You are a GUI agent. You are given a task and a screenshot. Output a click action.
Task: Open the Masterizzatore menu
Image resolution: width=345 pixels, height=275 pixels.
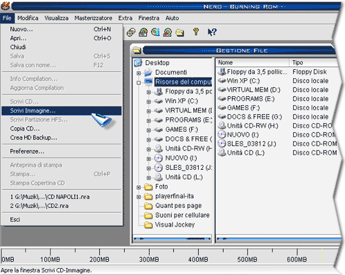click(93, 18)
